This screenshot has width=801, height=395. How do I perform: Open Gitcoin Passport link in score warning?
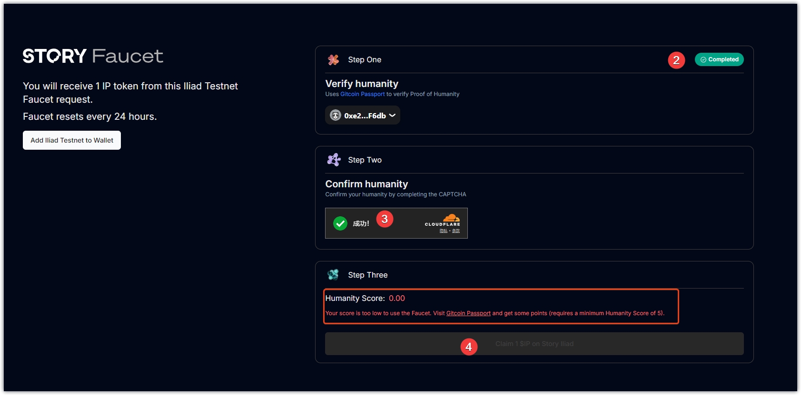pos(468,313)
